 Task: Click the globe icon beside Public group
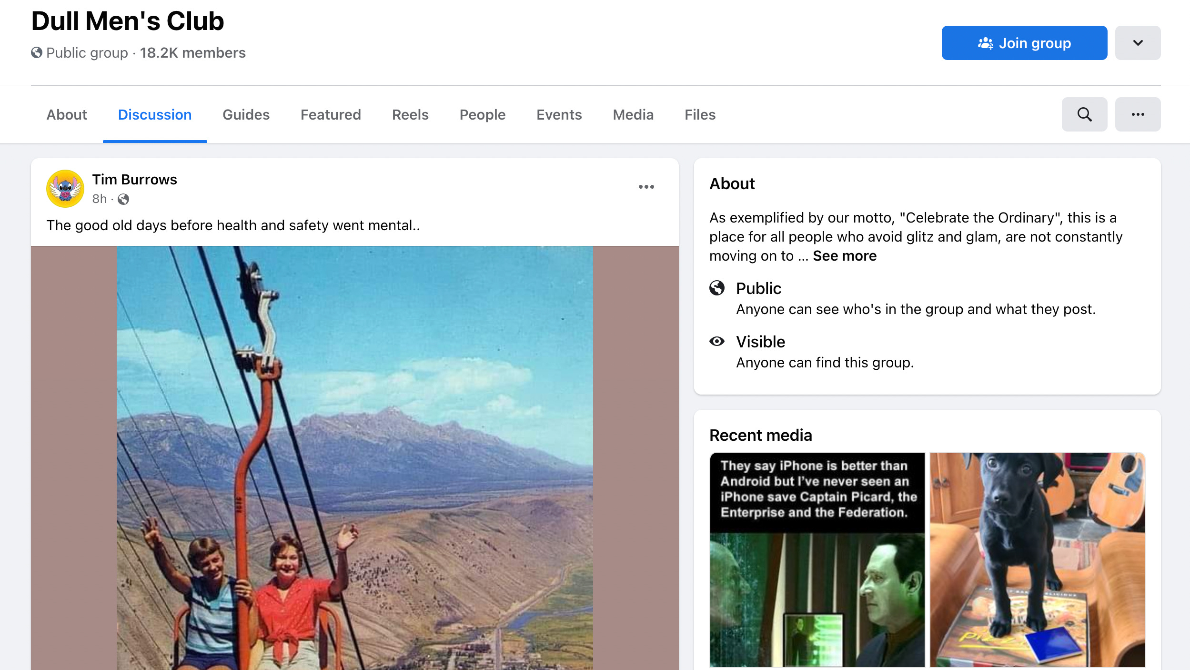[x=37, y=52]
